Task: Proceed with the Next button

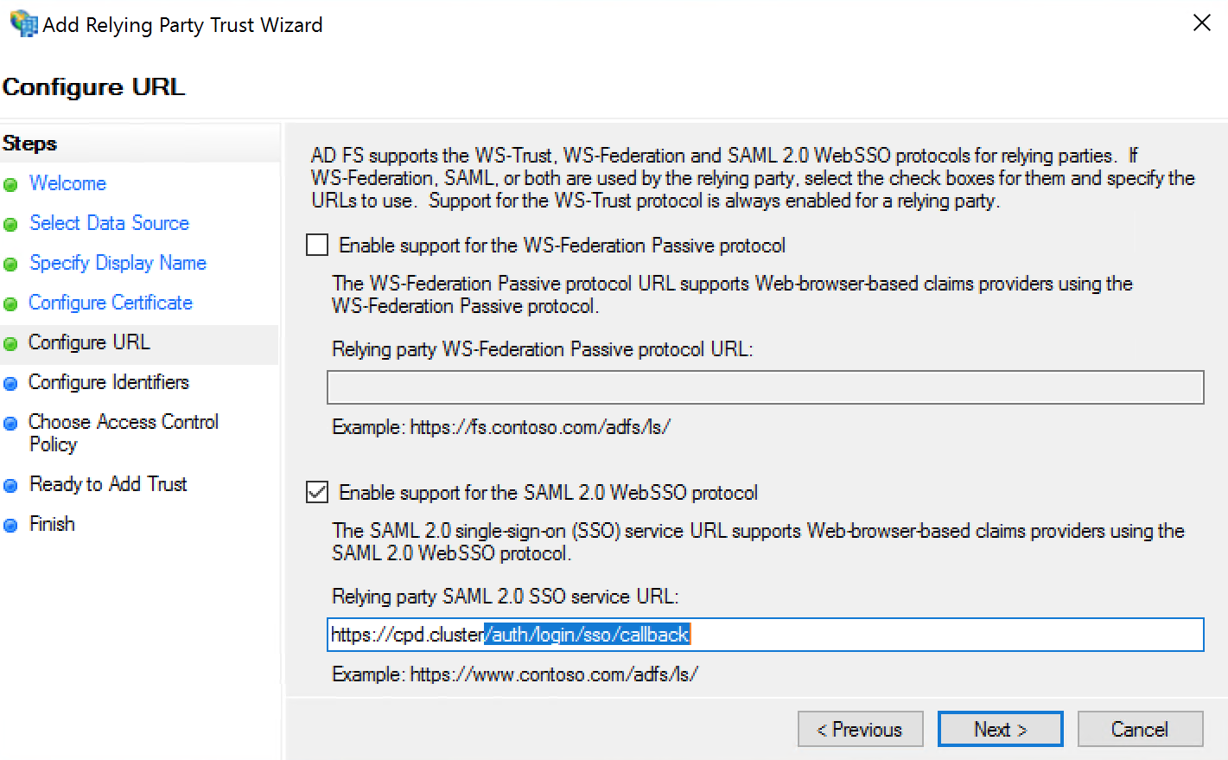Action: (1000, 729)
